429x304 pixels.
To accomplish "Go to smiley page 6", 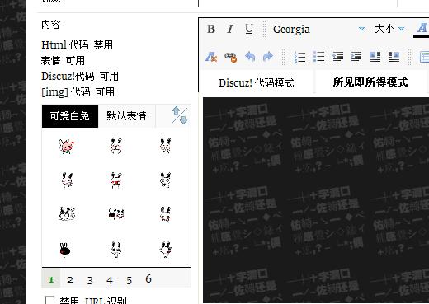I will pyautogui.click(x=148, y=278).
